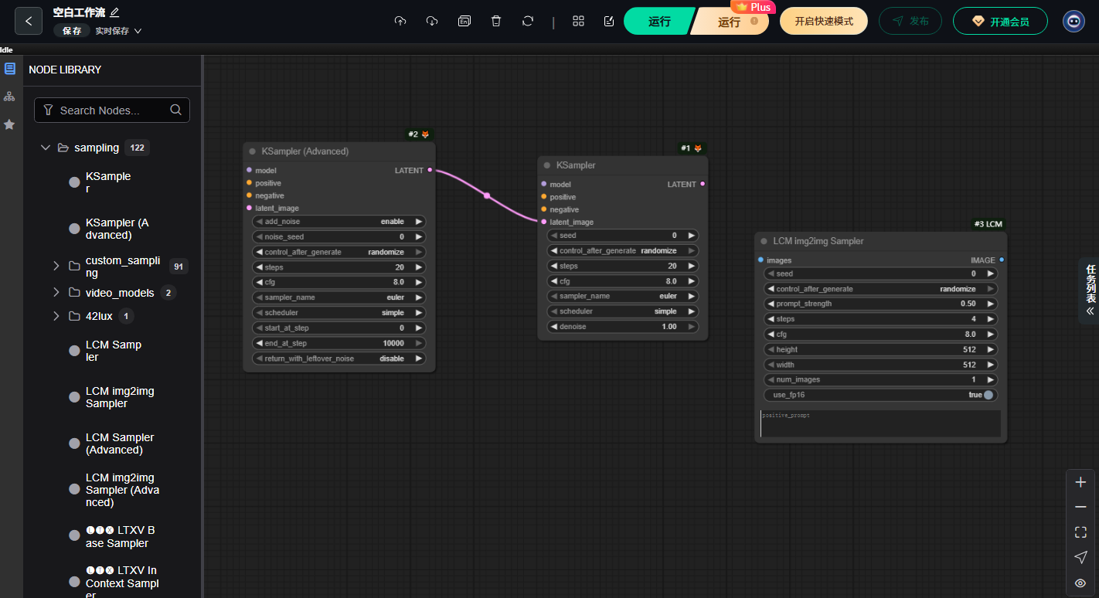The image size is (1099, 598).
Task: Open scheduler dropdown in the KSampler node
Action: (623, 311)
